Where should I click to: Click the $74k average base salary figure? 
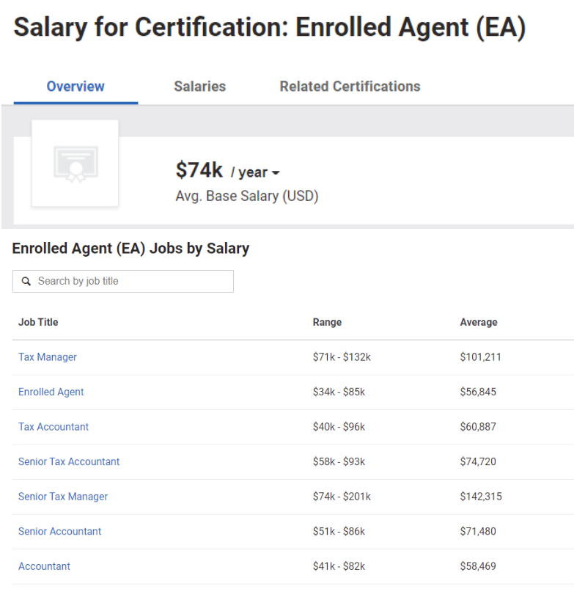(199, 170)
